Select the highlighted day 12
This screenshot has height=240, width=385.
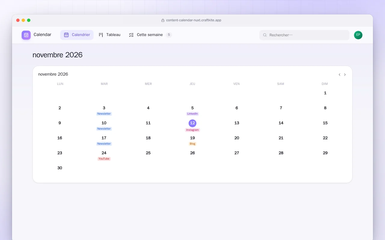coord(192,123)
